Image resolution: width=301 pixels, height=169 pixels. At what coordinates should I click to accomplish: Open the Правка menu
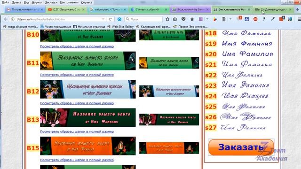pos(16,2)
